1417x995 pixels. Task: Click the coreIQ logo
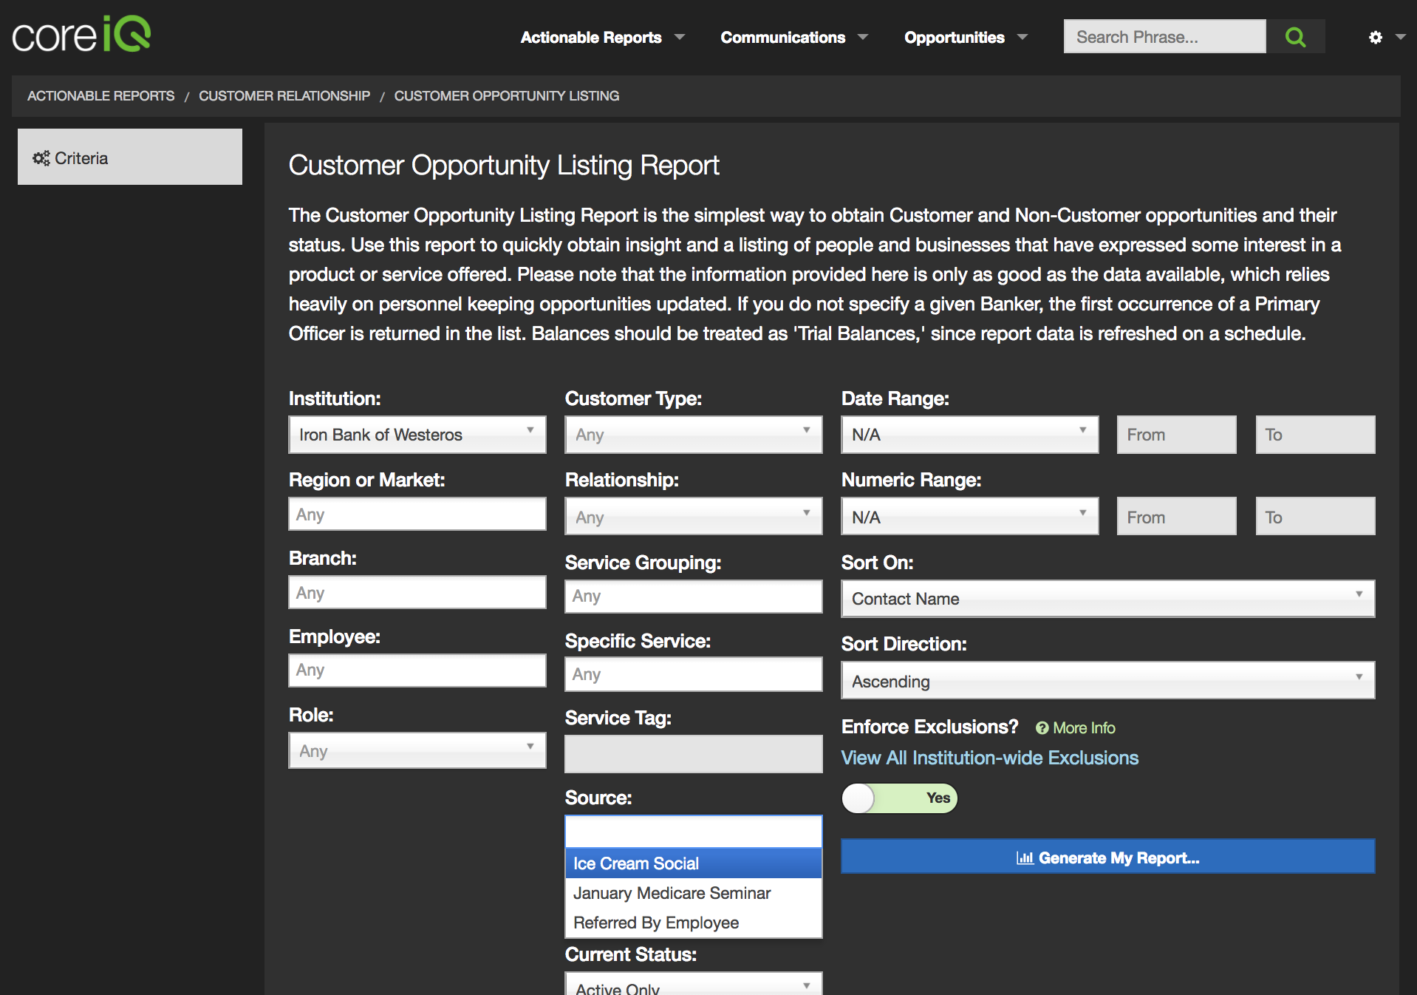coord(81,35)
